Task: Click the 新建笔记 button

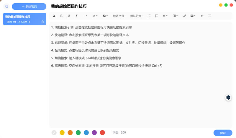Action: 29,7
